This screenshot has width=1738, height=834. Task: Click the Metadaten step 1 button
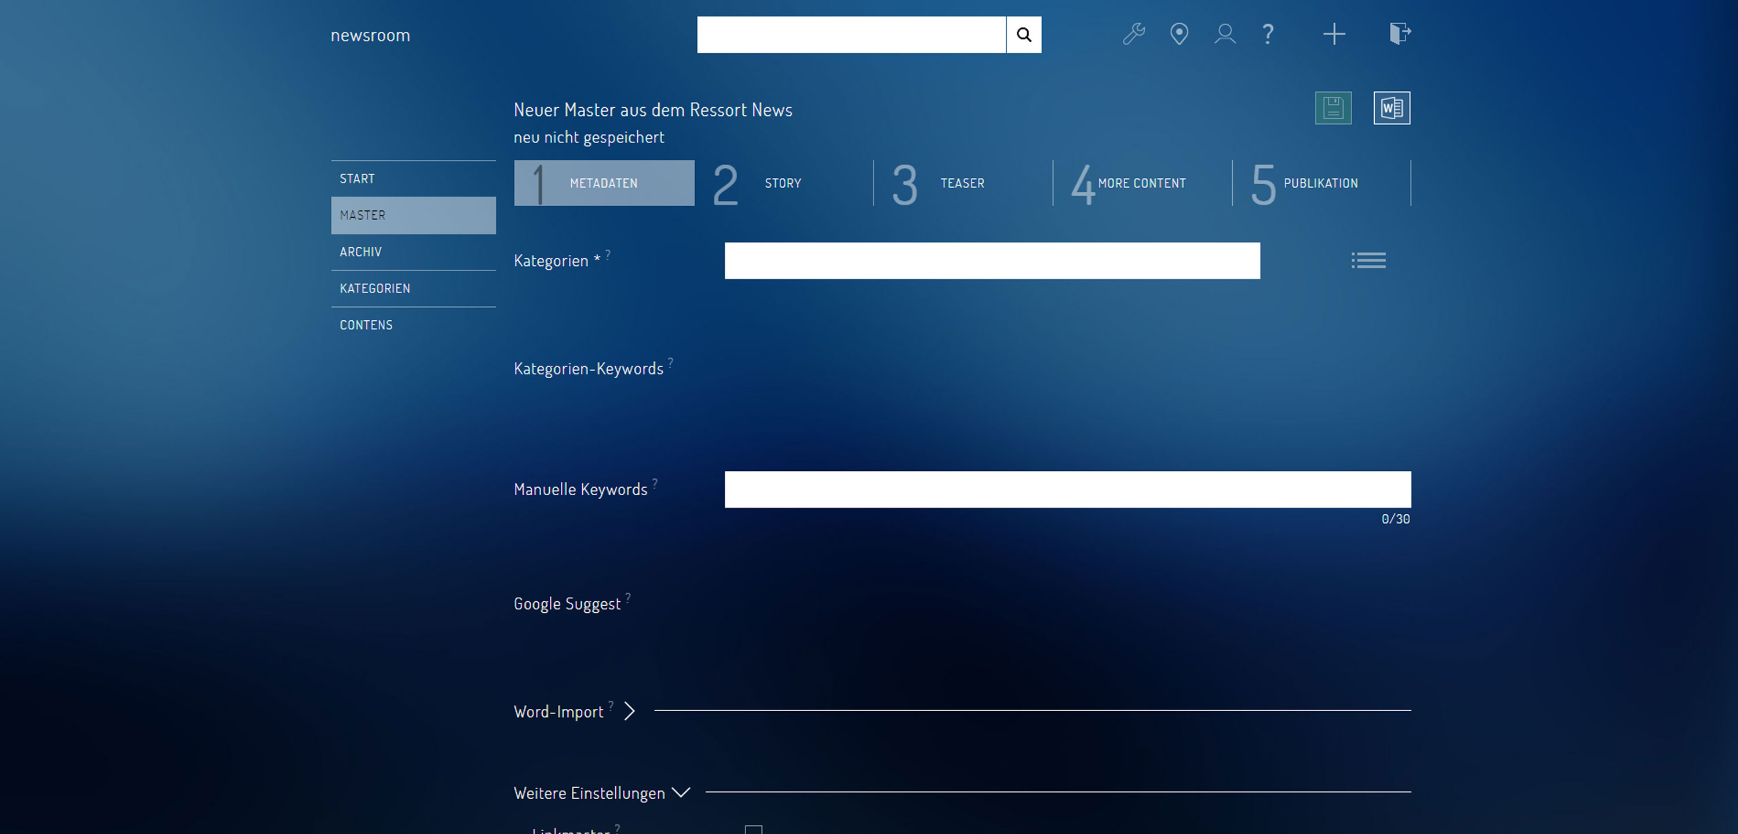604,183
